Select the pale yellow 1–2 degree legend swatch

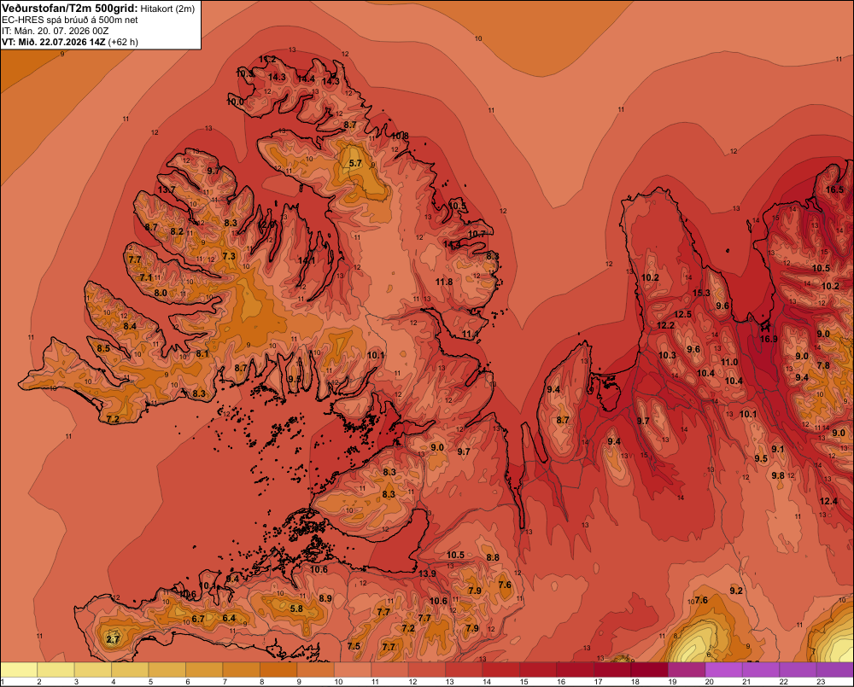tap(19, 670)
